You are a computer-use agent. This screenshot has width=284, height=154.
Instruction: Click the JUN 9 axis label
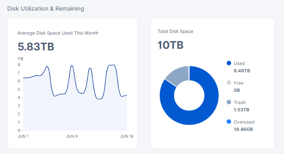[72, 137]
